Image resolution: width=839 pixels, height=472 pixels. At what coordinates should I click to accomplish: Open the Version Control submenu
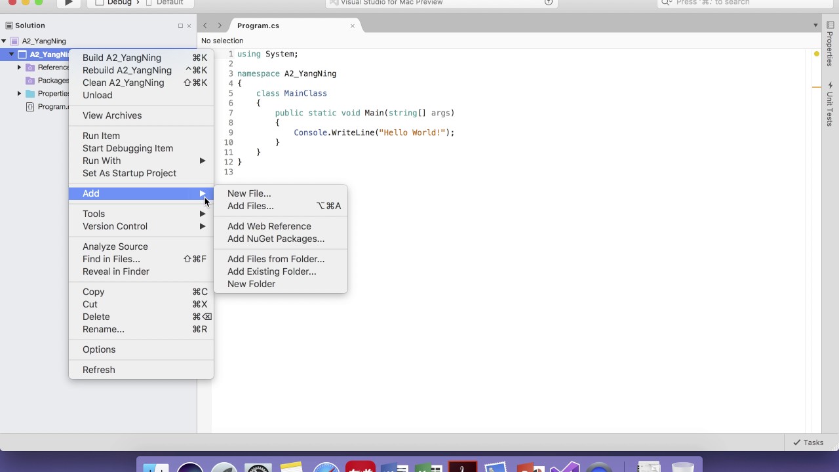click(141, 226)
